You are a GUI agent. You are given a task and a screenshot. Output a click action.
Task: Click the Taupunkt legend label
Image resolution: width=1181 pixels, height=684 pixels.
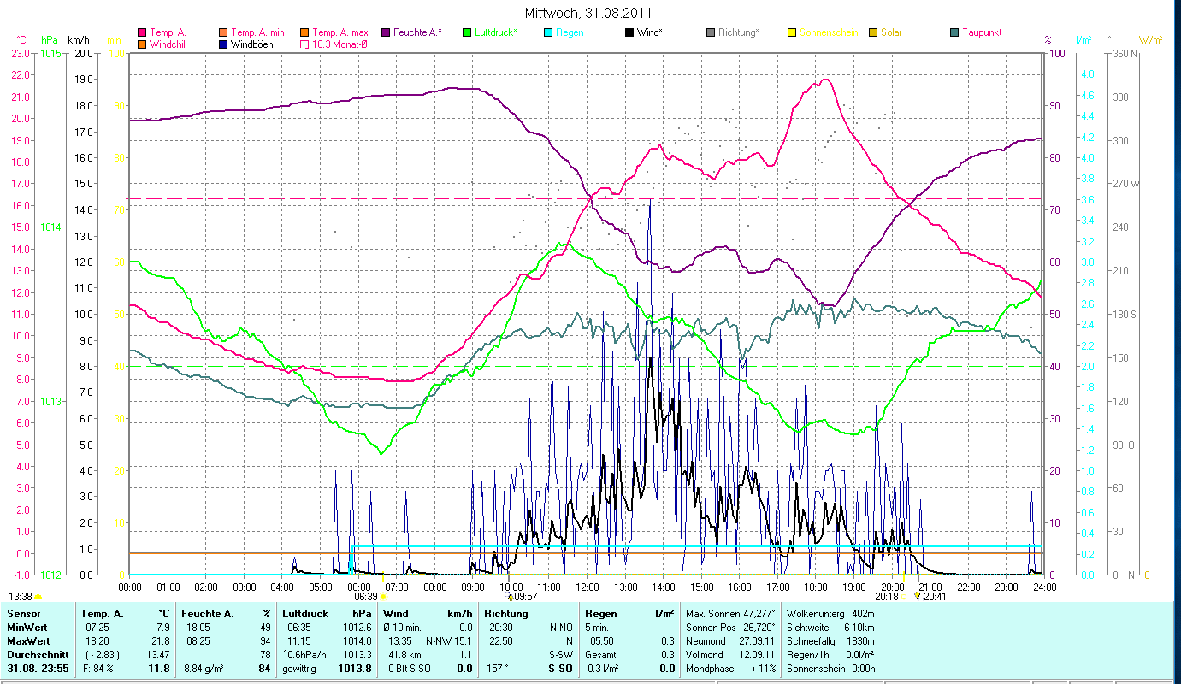click(x=982, y=32)
